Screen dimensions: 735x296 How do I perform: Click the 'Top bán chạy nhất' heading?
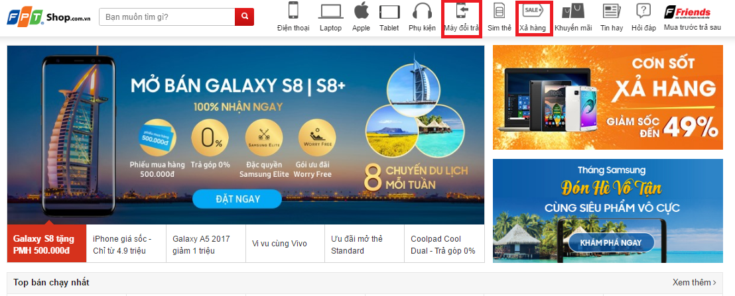(x=51, y=283)
